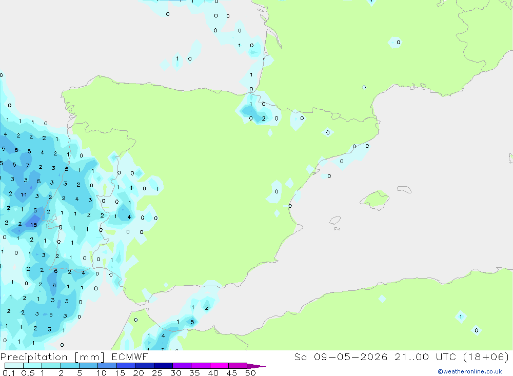
Task: Click the purple arrow tip above 50 mm
Action: [256, 366]
